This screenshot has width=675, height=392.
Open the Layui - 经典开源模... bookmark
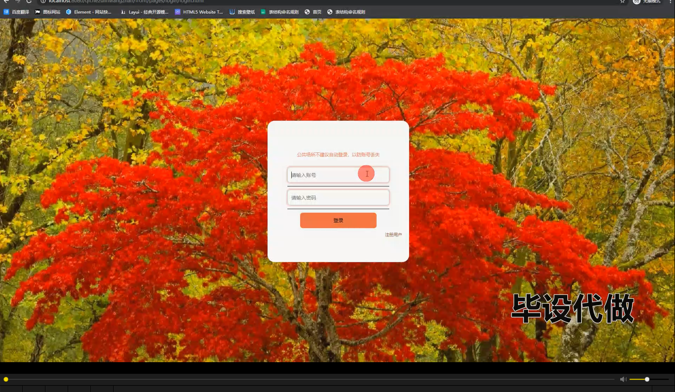coord(145,12)
